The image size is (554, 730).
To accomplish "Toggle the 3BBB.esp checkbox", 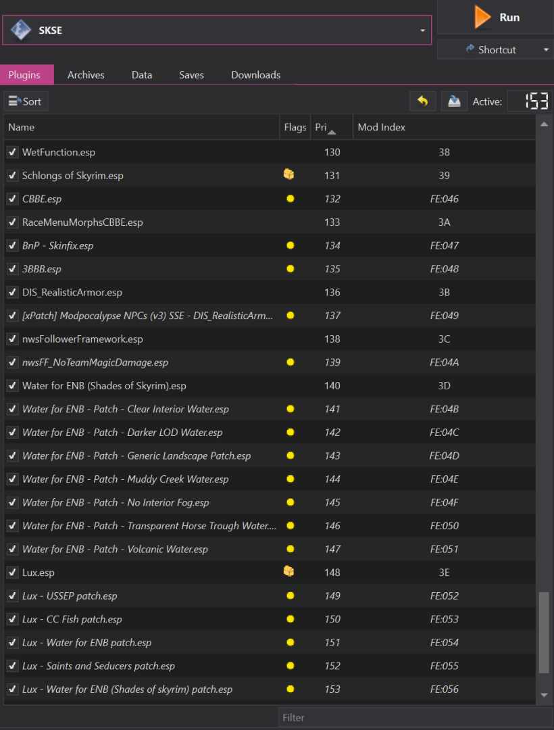I will click(13, 268).
